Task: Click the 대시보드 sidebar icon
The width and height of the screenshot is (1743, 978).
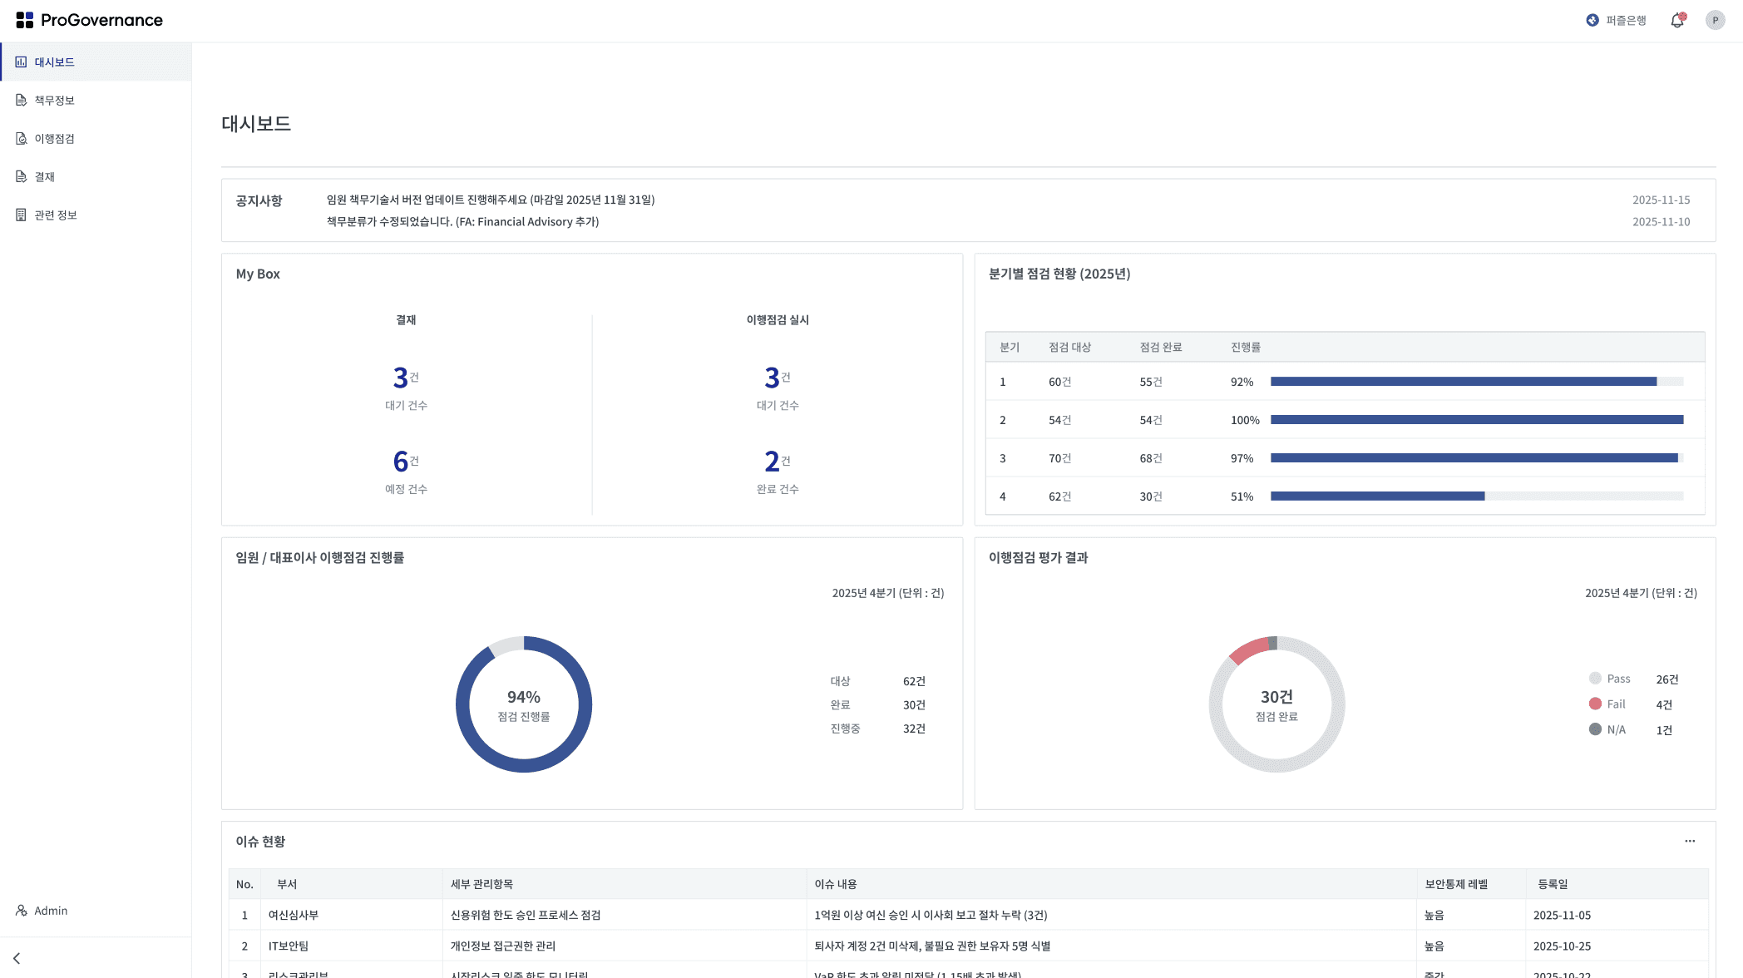Action: point(21,62)
